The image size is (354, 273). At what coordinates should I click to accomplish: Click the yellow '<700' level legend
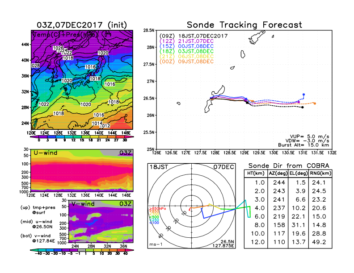(x=154, y=214)
